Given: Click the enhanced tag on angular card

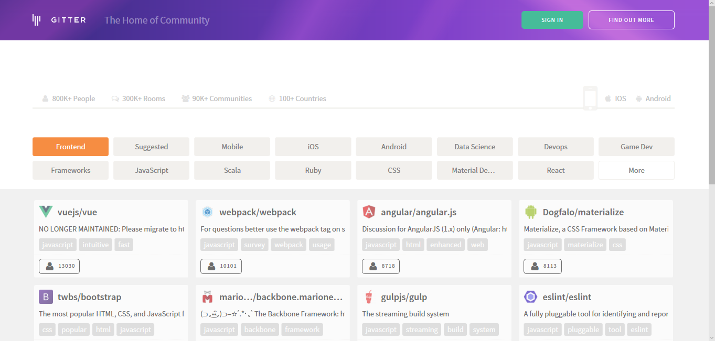Looking at the screenshot, I should (x=446, y=245).
